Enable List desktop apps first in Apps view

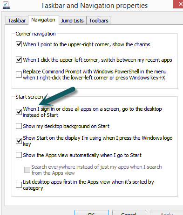point(19,185)
